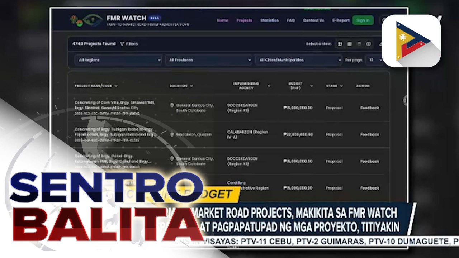The width and height of the screenshot is (459, 258).
Task: Click the 4748 Projects Found label
Action: tap(94, 44)
